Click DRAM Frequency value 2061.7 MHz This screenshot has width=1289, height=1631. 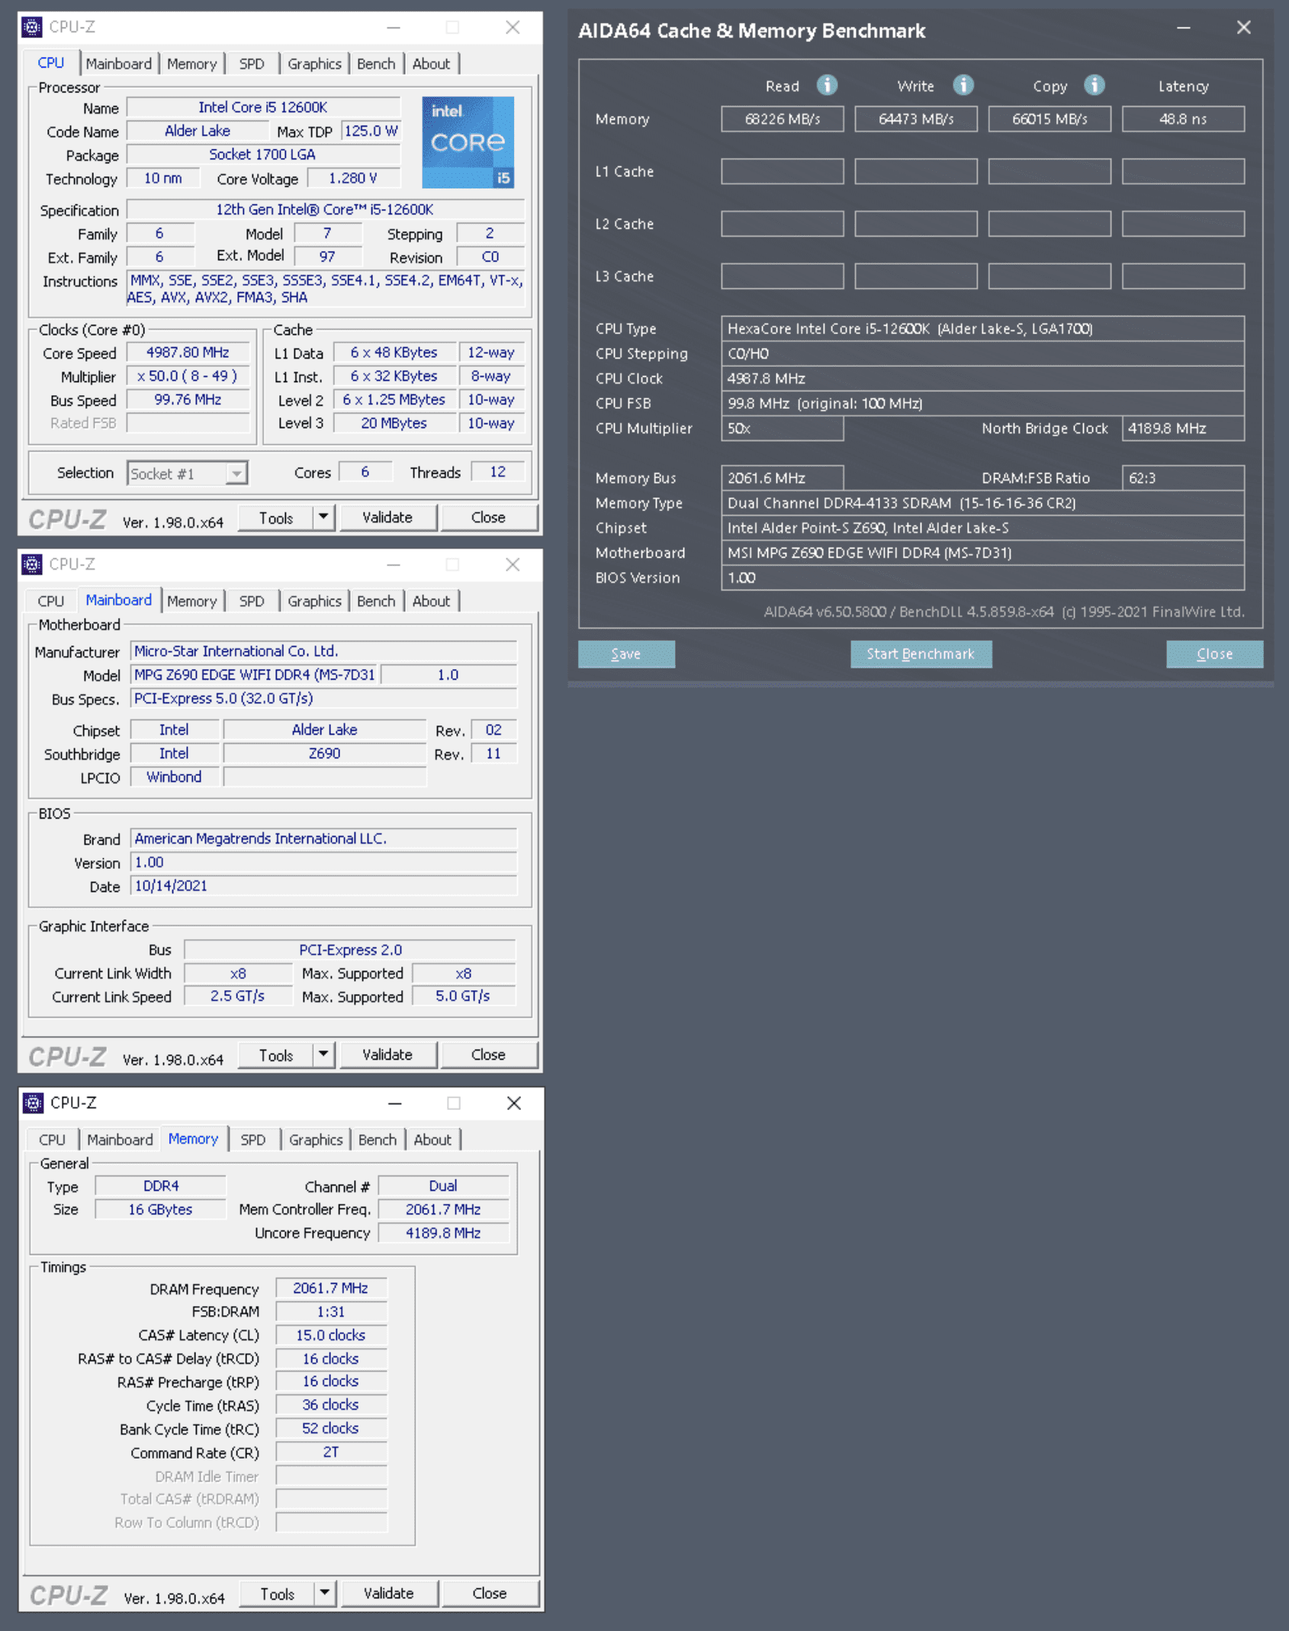point(331,1288)
